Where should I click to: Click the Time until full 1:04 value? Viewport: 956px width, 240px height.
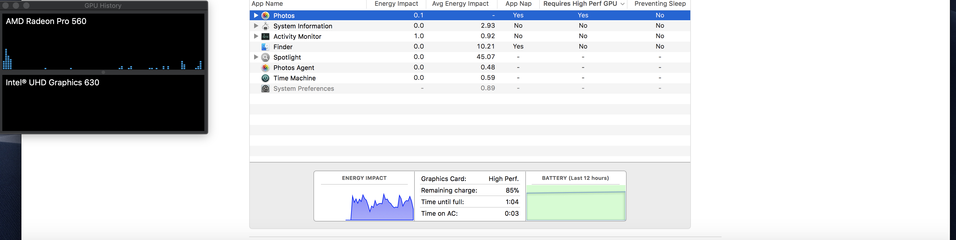tap(512, 202)
